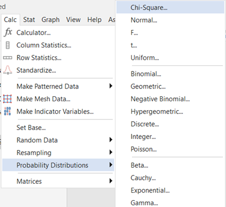Open the Stat menu
The height and width of the screenshot is (207, 226).
pos(29,19)
